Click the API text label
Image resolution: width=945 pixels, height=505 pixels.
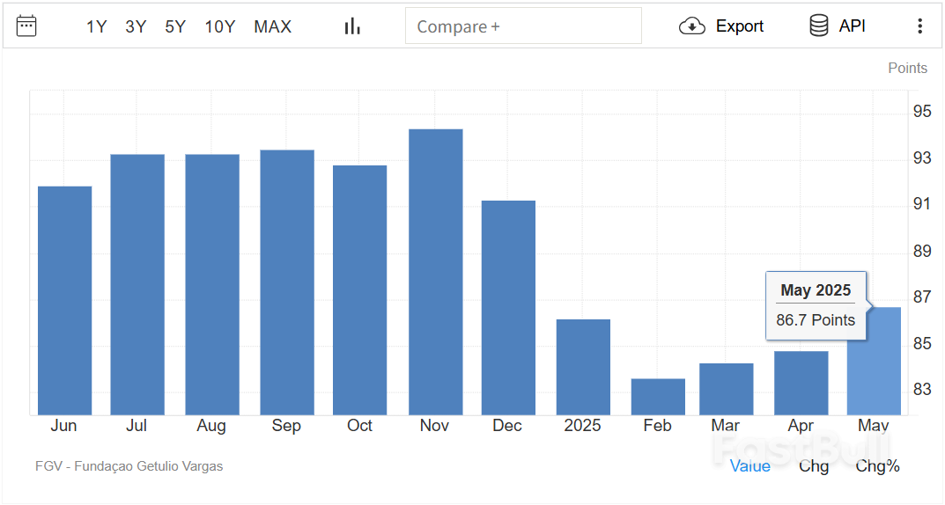pos(852,26)
